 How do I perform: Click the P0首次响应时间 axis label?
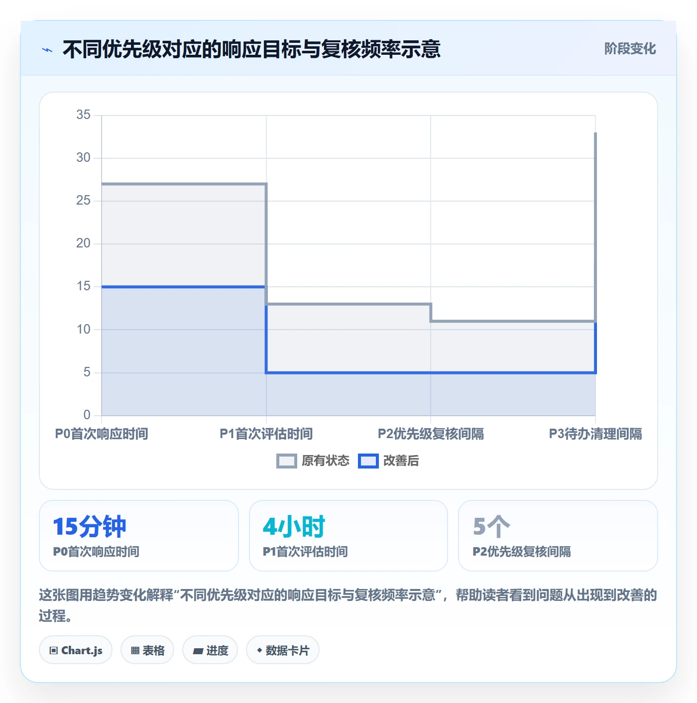(x=102, y=434)
